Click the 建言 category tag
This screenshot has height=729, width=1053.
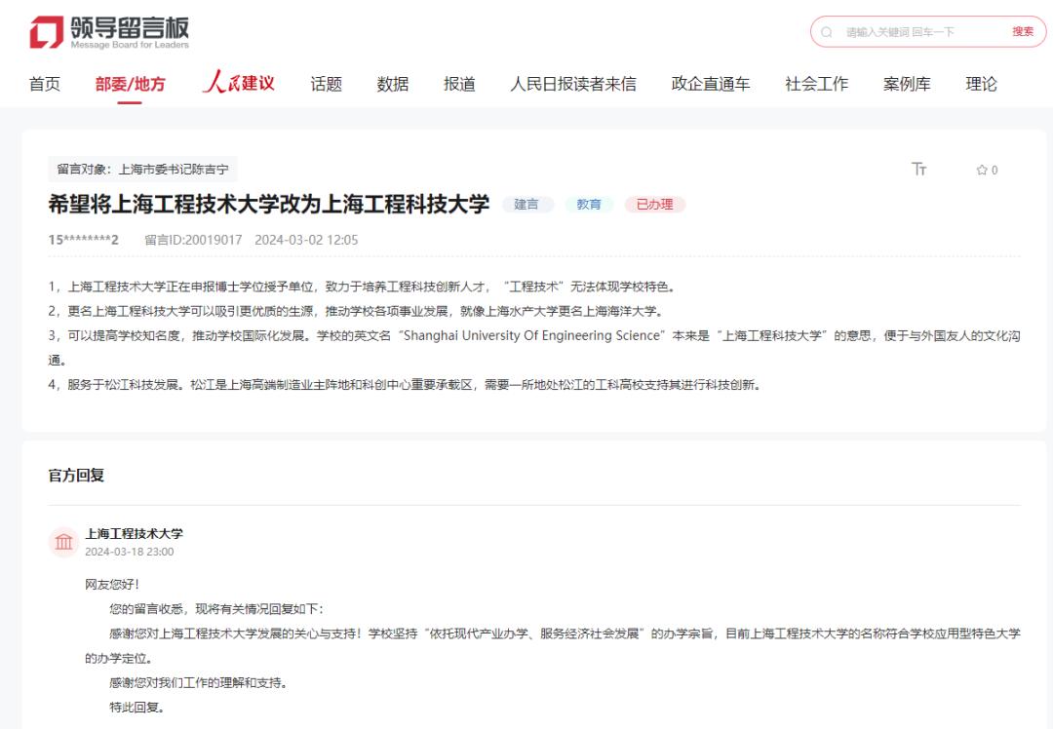(527, 205)
